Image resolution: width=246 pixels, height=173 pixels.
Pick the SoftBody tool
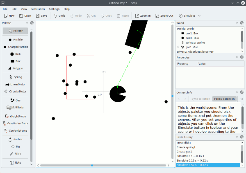click(x=15, y=107)
